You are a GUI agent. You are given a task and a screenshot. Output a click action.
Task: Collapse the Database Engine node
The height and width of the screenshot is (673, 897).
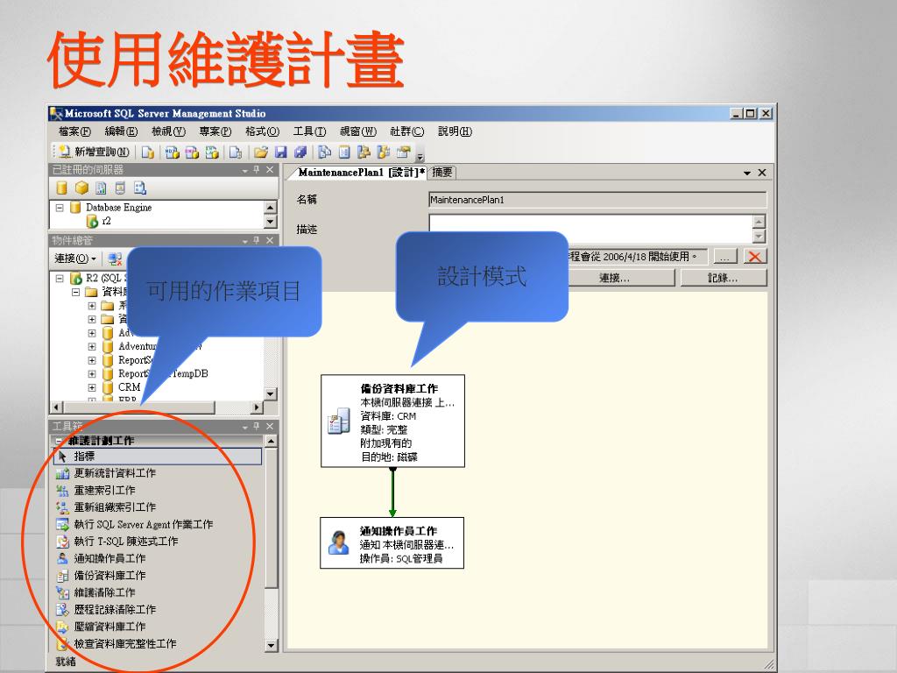coord(60,208)
